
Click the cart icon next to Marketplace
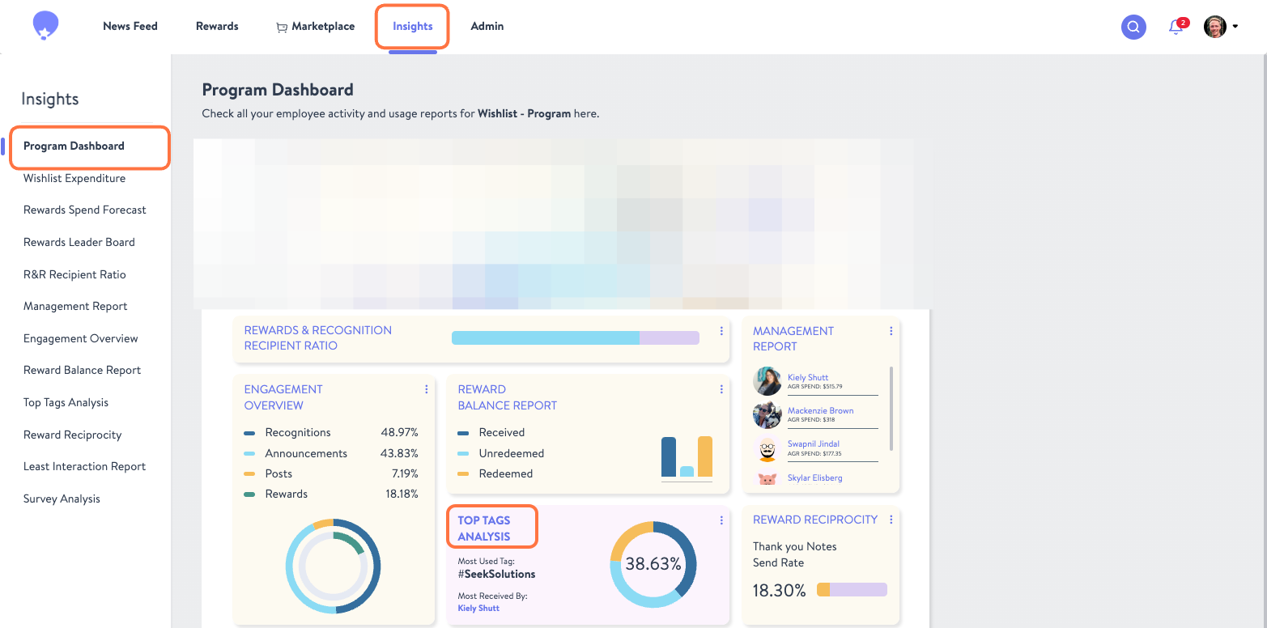coord(281,26)
